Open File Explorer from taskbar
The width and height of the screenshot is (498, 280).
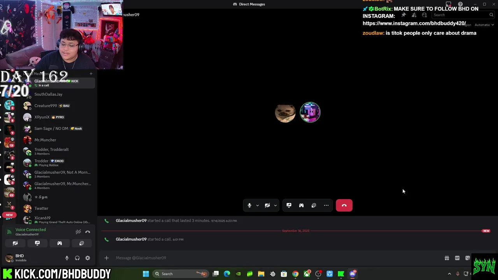pyautogui.click(x=261, y=274)
